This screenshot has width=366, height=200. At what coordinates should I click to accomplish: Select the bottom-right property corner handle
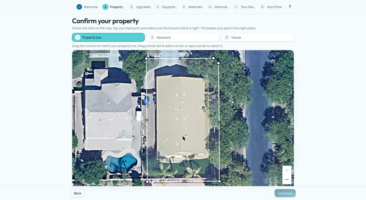pyautogui.click(x=219, y=181)
